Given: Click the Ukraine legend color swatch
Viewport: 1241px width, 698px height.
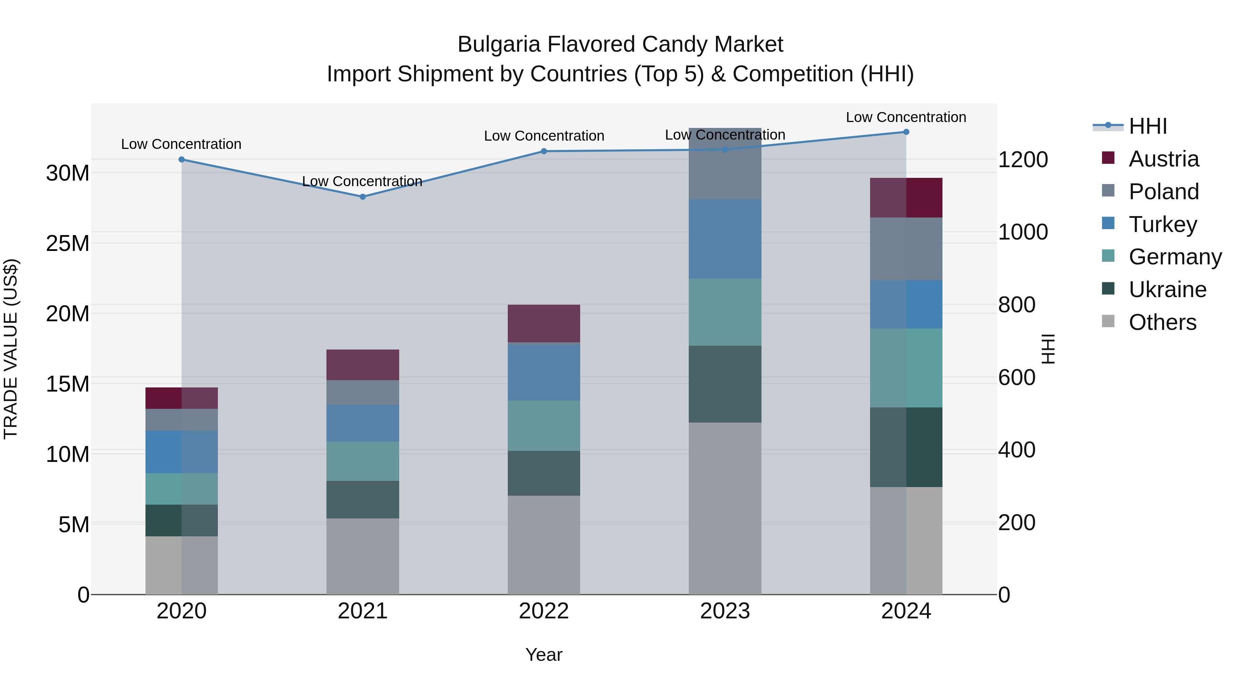Looking at the screenshot, I should point(1108,289).
